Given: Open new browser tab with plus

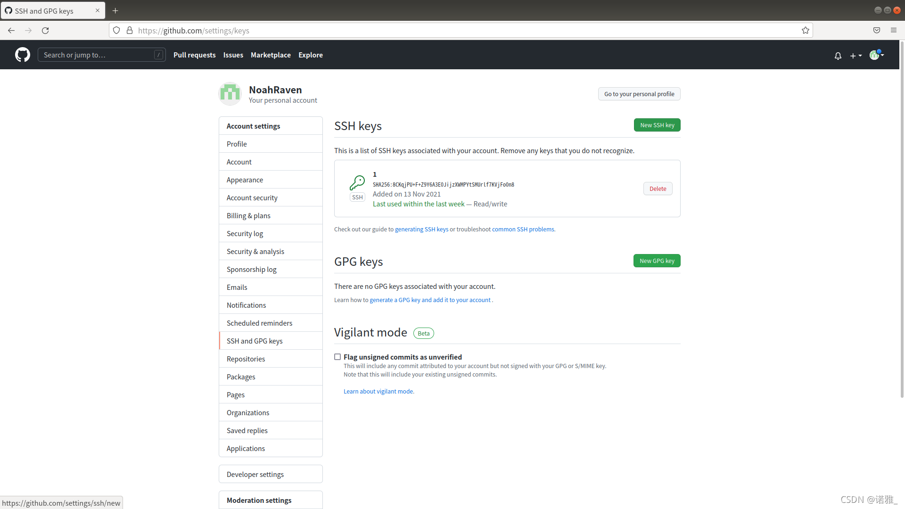Looking at the screenshot, I should click(x=115, y=10).
